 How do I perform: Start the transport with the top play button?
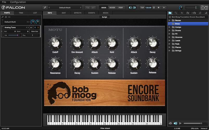coord(164,8)
